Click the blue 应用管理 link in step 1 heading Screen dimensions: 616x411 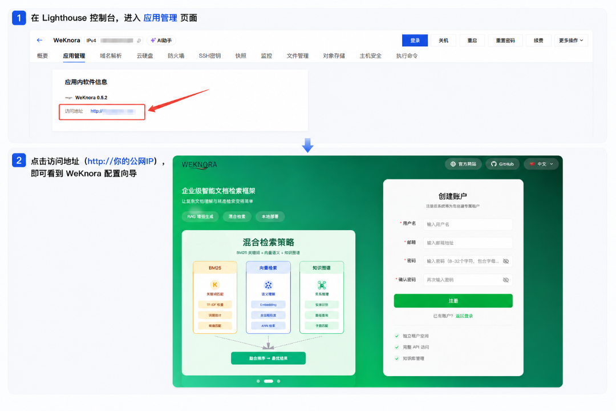(160, 18)
